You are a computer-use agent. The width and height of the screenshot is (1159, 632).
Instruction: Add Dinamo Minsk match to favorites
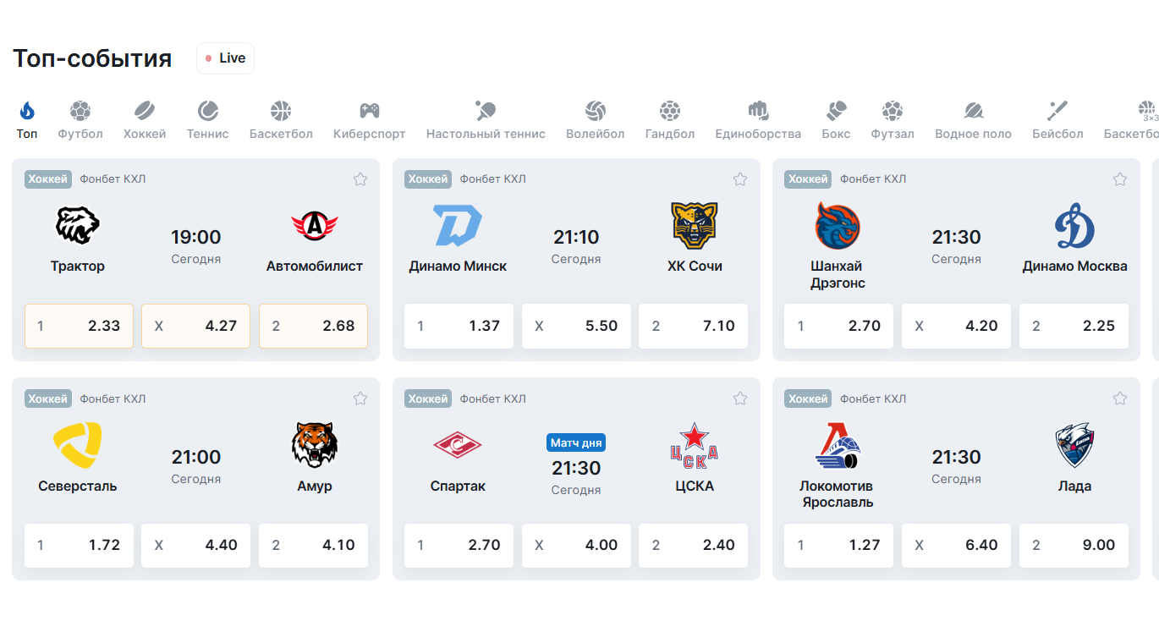740,179
